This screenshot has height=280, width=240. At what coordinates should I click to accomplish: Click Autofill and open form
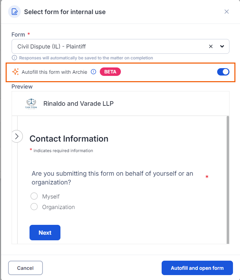pyautogui.click(x=197, y=268)
